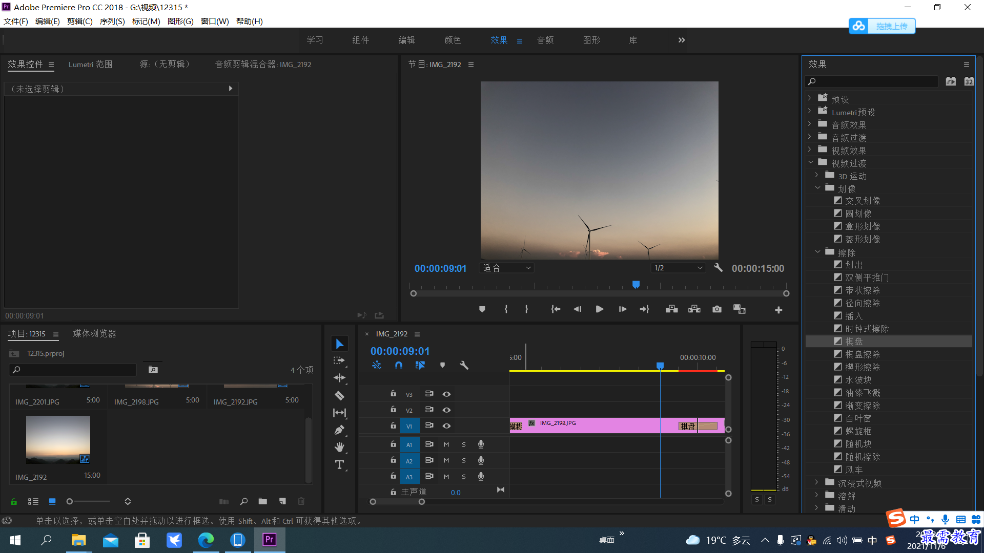This screenshot has height=553, width=984.
Task: Adjust the project panel thumbnail zoom slider
Action: tap(70, 502)
